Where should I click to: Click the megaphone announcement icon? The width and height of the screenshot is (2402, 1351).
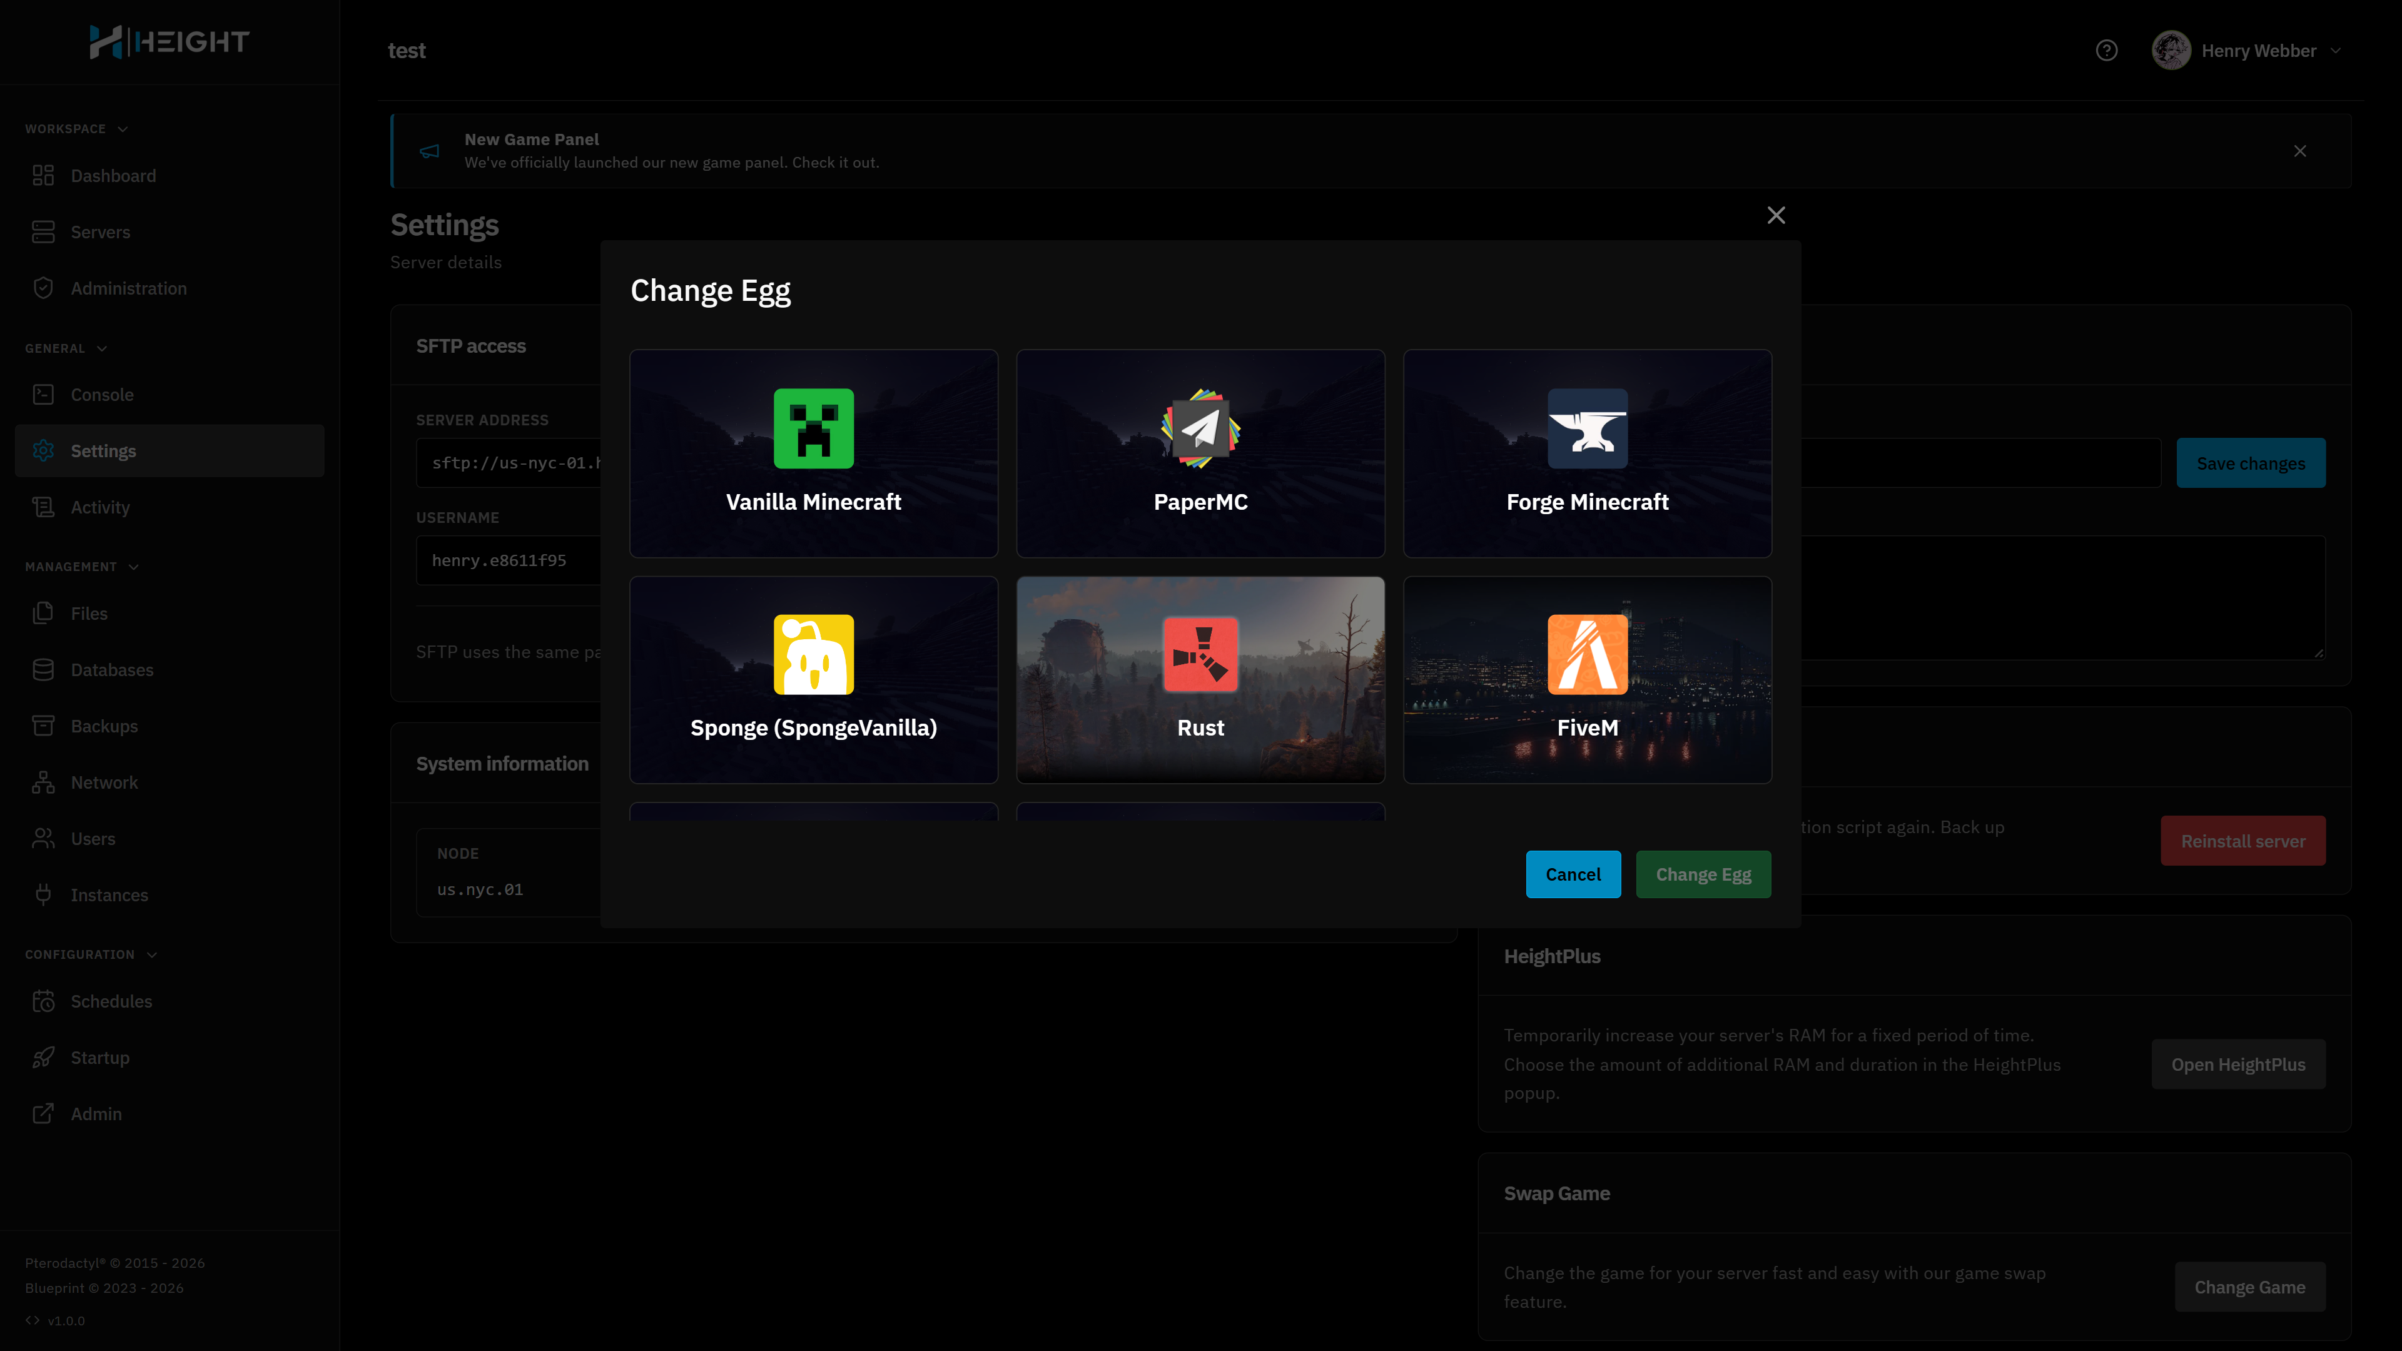429,151
